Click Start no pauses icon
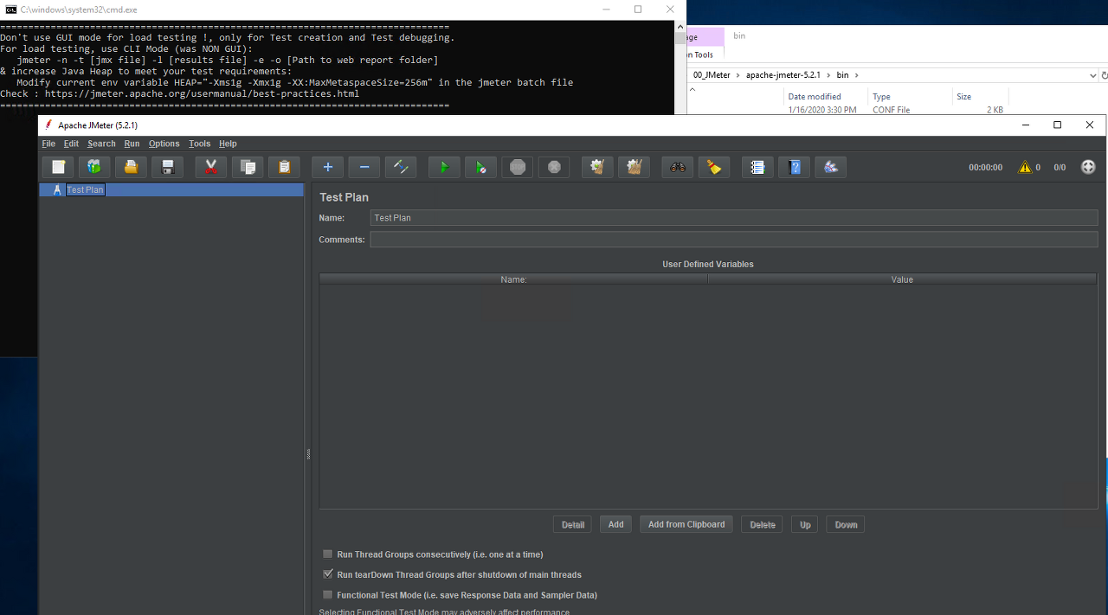Screen dimensions: 1108x615 tap(480, 167)
